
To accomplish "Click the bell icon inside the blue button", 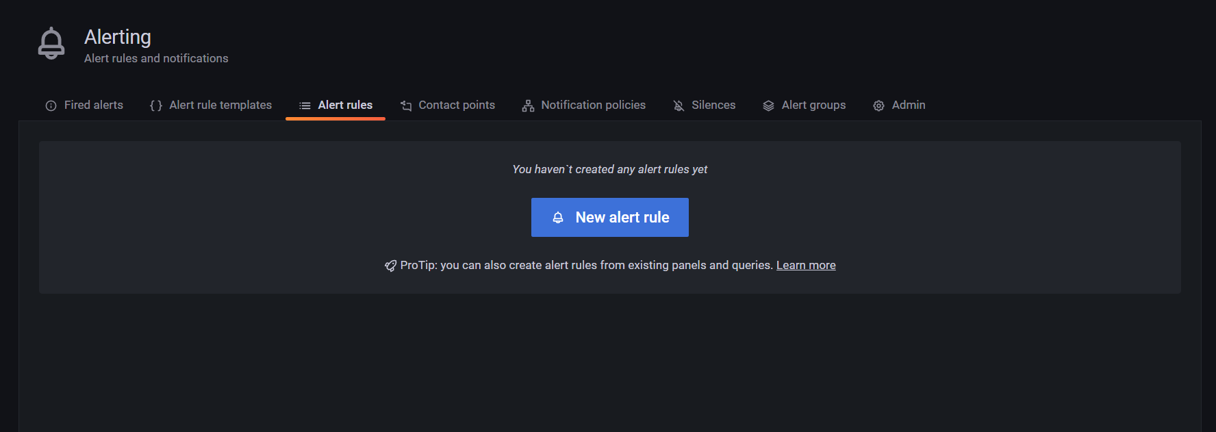I will pos(558,218).
